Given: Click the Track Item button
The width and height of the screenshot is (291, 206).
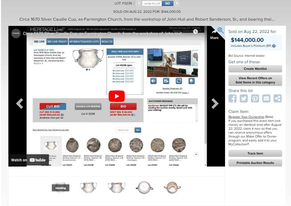Looking at the screenshot, I should 255,154.
